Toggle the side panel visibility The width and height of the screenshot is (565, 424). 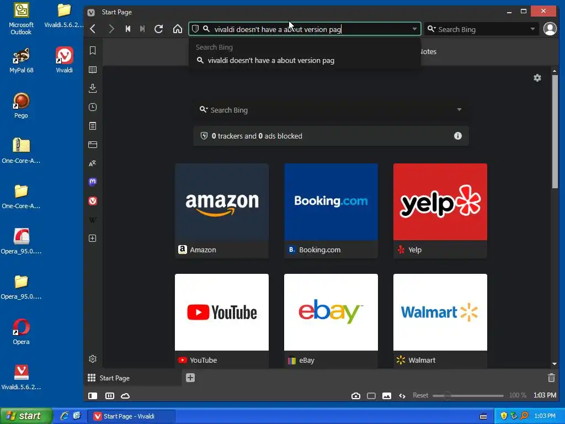(x=93, y=396)
